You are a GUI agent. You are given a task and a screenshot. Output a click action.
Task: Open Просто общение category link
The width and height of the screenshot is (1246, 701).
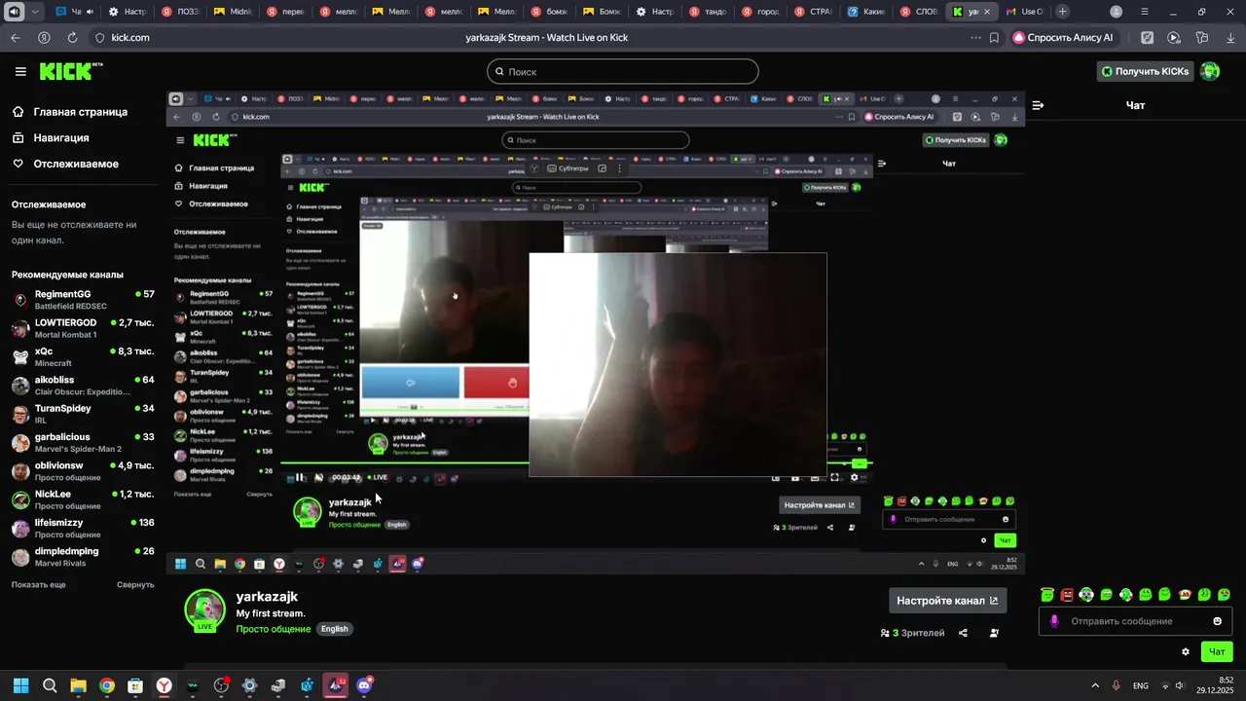pos(274,629)
